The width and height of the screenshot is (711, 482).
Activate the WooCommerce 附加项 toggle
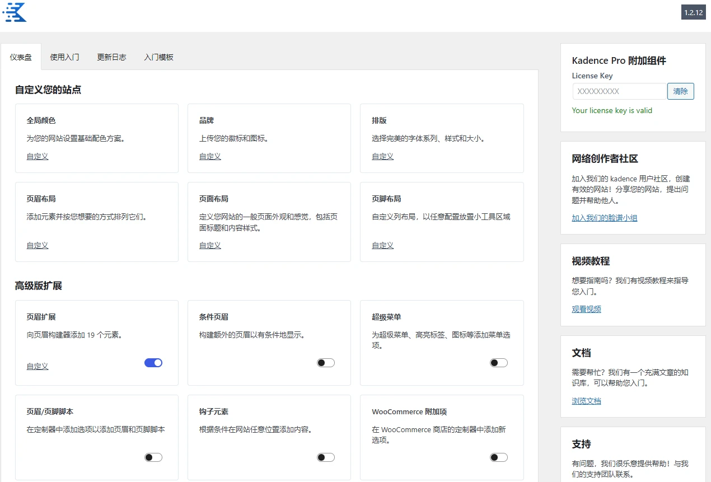point(498,457)
